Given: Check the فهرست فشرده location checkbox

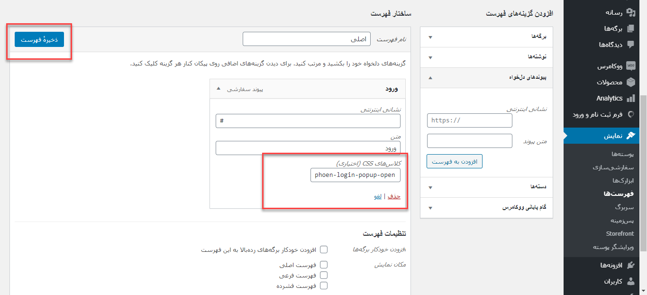Looking at the screenshot, I should click(x=324, y=286).
